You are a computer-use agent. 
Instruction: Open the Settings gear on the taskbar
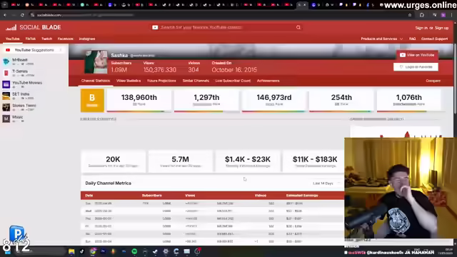pyautogui.click(x=166, y=251)
